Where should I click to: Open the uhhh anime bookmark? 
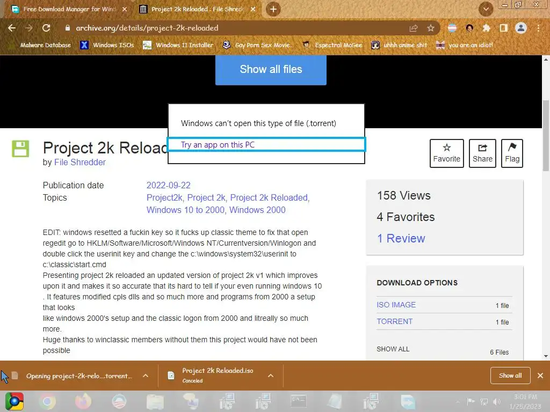pyautogui.click(x=400, y=45)
